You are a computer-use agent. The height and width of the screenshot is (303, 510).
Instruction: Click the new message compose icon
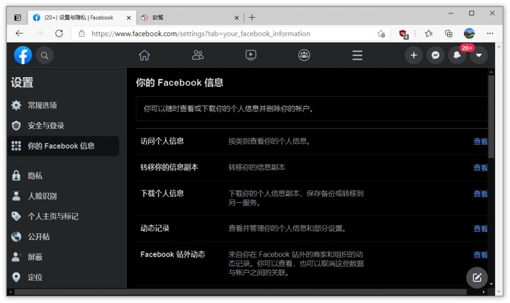[x=477, y=278]
